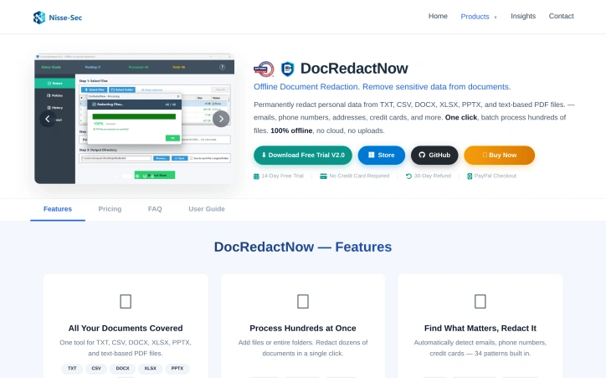The width and height of the screenshot is (606, 378).
Task: Switch to the FAQ tab
Action: (155, 209)
